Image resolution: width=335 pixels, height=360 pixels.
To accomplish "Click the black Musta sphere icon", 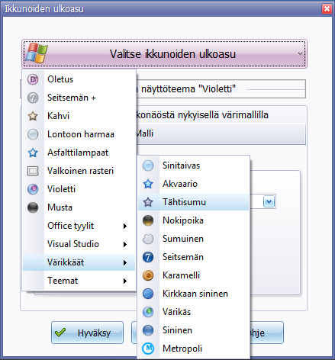I will click(33, 207).
